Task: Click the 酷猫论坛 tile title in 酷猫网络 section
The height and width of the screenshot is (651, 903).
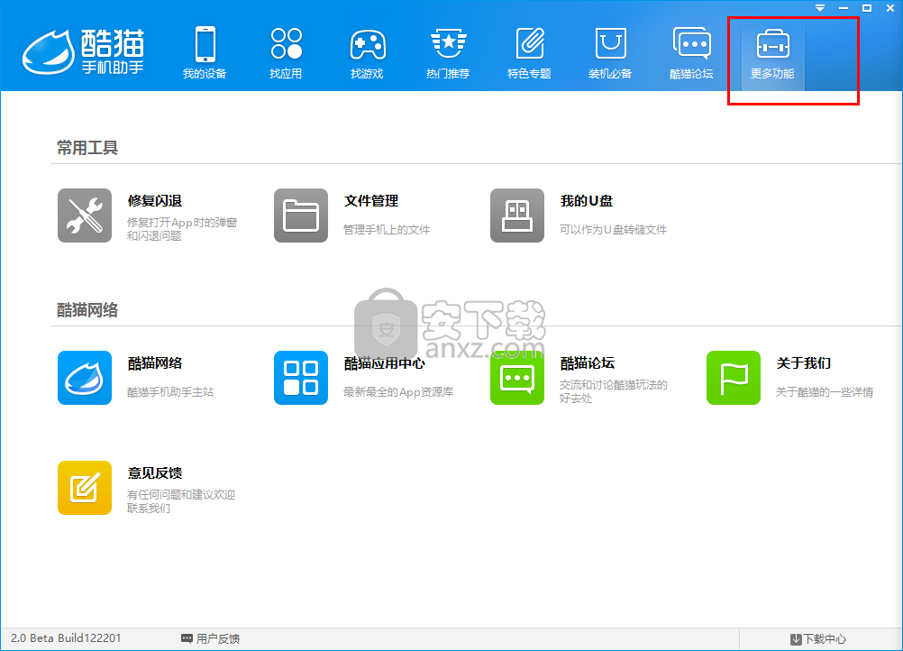Action: (x=588, y=363)
